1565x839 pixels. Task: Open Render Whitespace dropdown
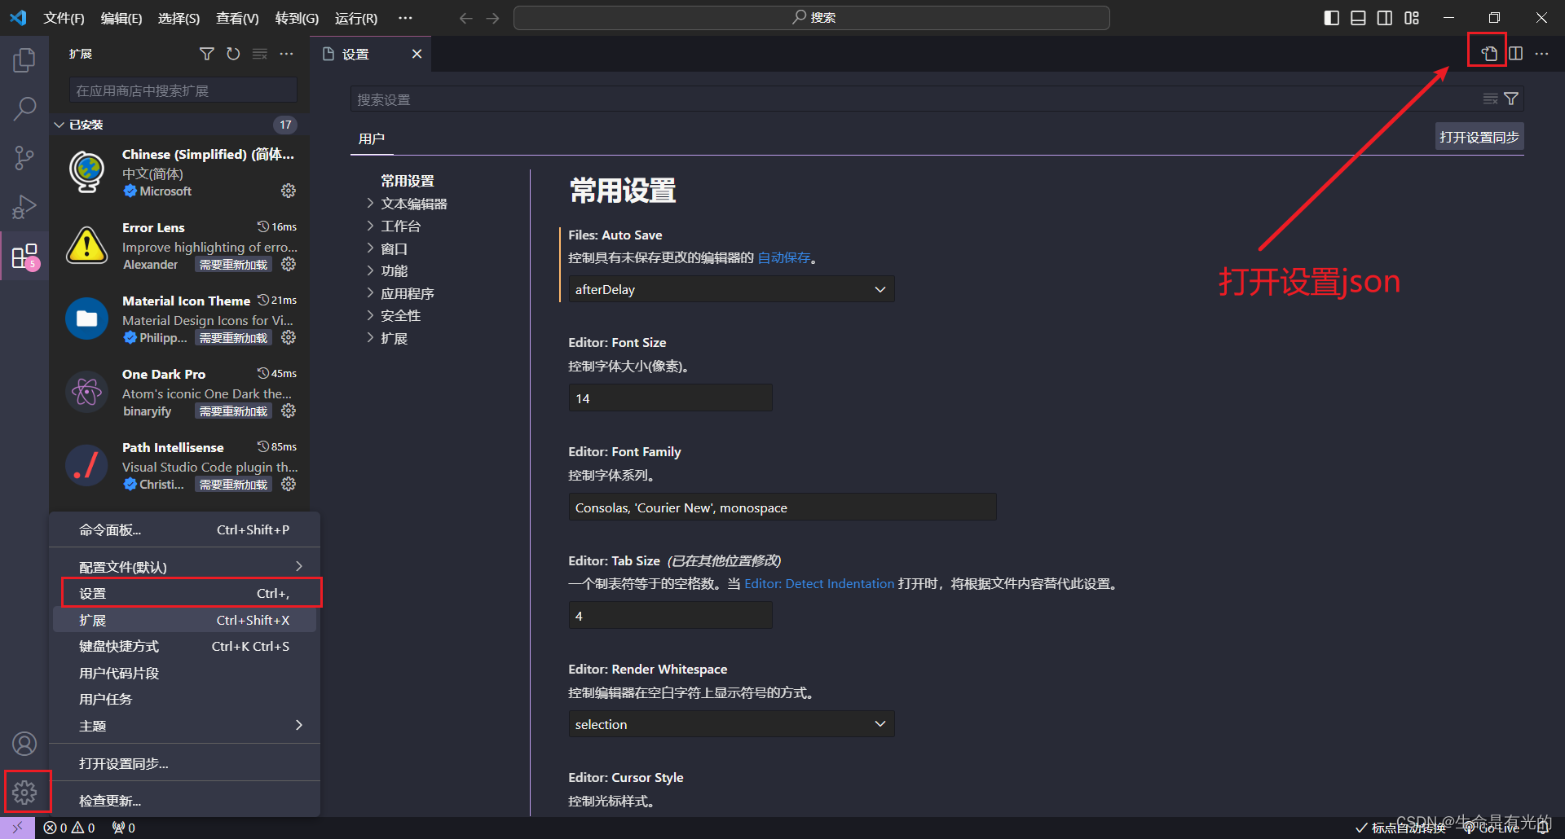pyautogui.click(x=731, y=724)
